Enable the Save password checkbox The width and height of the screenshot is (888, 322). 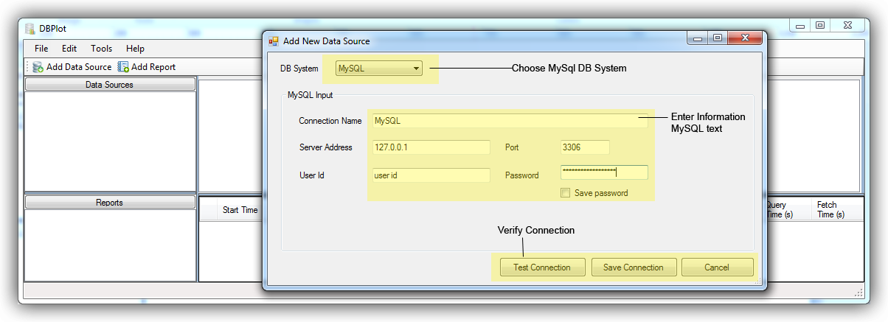click(x=566, y=193)
